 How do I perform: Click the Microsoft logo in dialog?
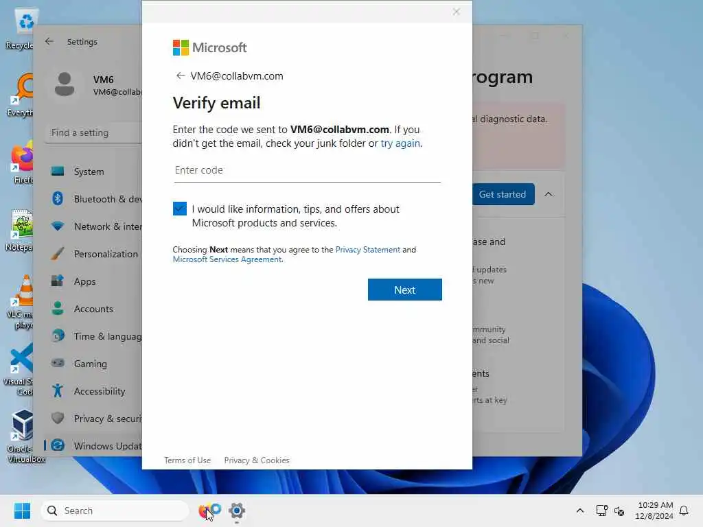click(x=210, y=47)
